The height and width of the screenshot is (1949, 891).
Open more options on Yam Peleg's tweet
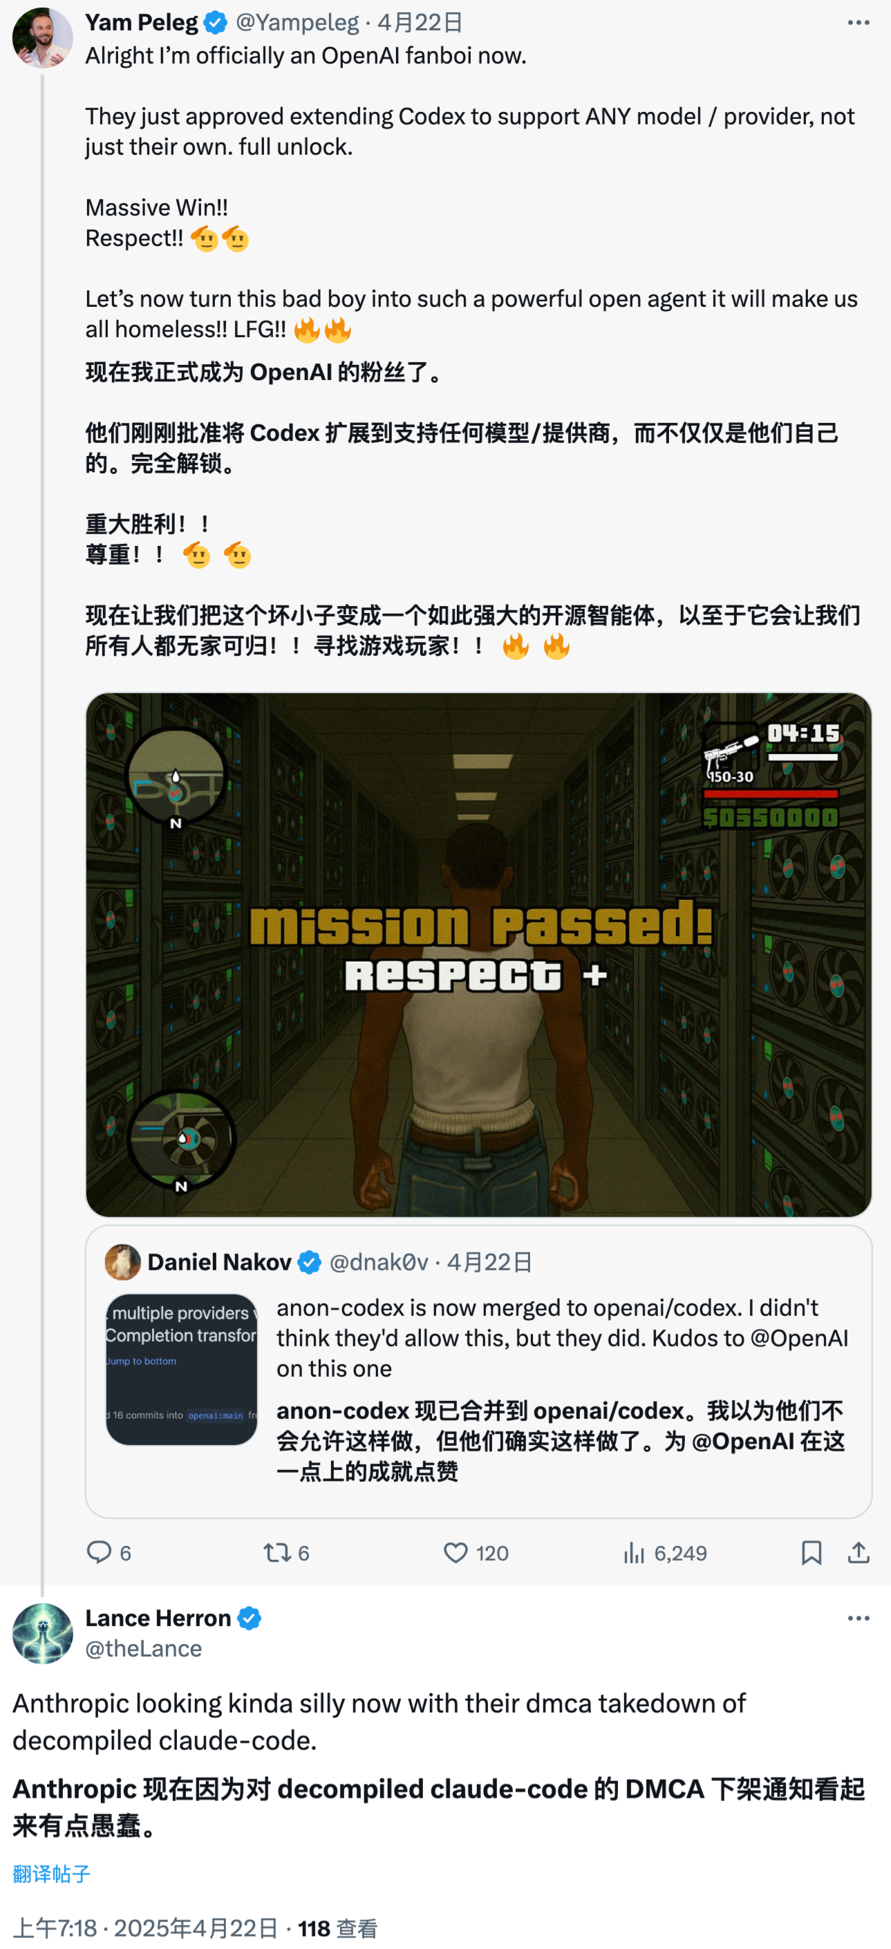click(858, 23)
